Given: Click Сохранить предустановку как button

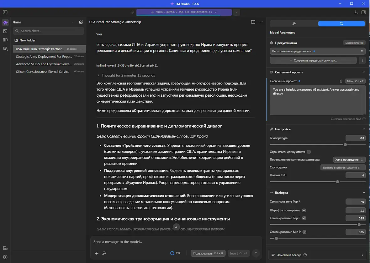Looking at the screenshot, I should pyautogui.click(x=313, y=60).
